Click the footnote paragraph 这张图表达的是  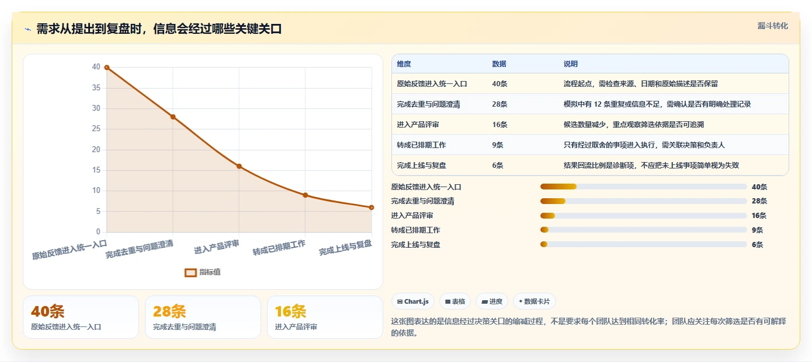589,328
